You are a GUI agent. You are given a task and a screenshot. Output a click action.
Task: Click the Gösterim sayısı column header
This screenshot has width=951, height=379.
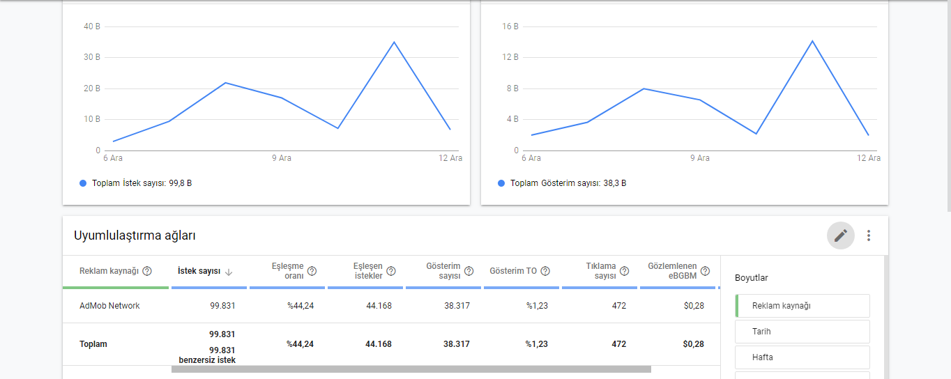(x=443, y=271)
